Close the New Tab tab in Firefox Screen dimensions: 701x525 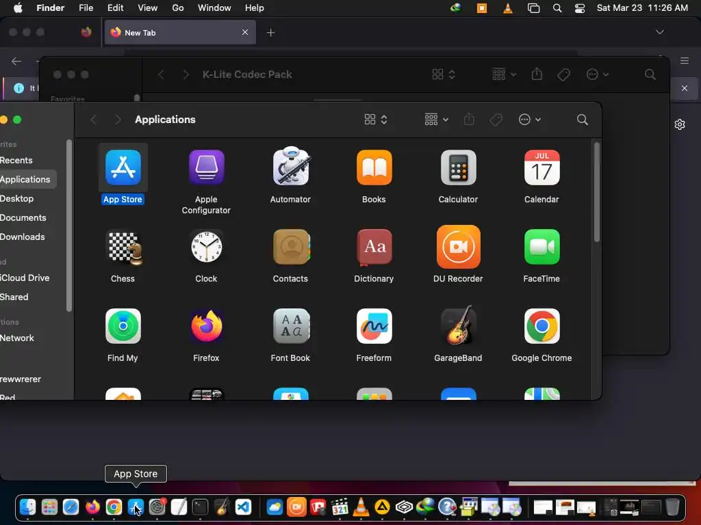click(245, 32)
